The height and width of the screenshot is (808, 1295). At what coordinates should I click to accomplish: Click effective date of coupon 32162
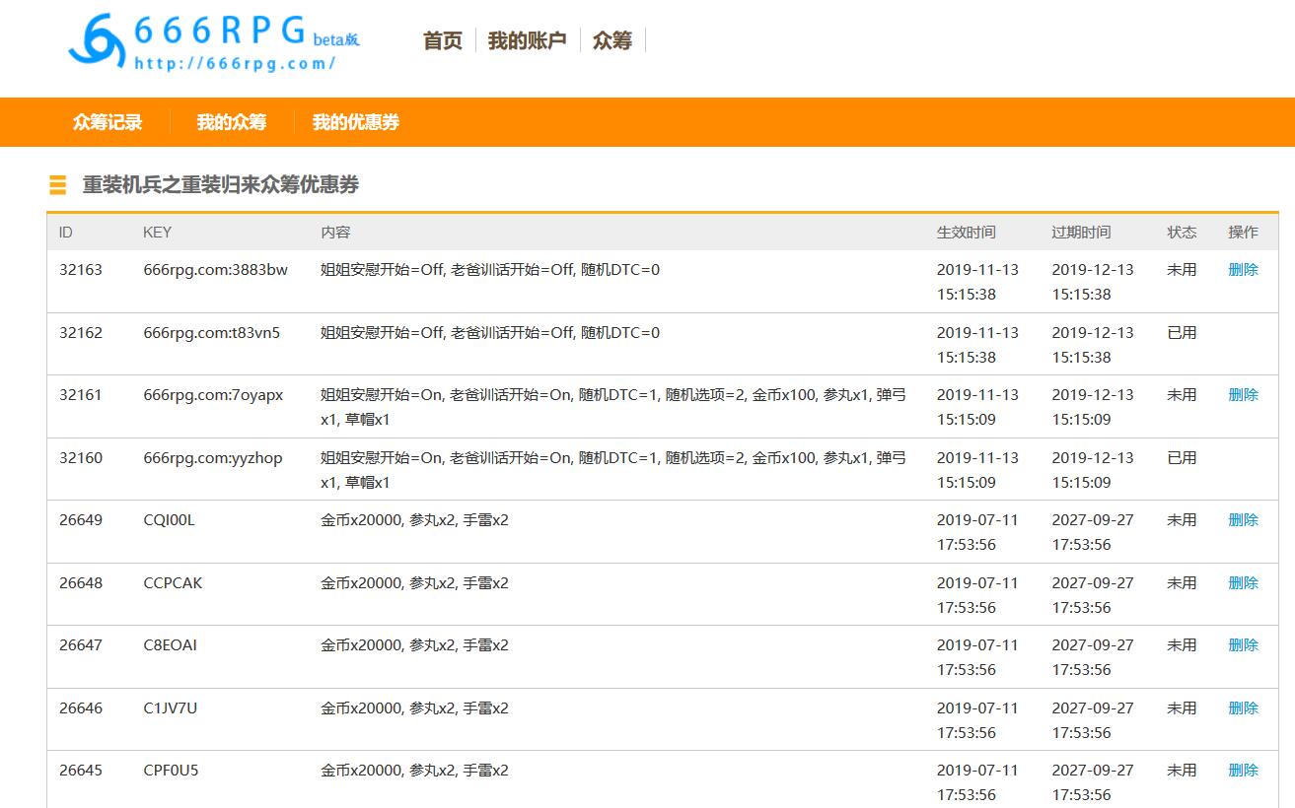coord(977,345)
